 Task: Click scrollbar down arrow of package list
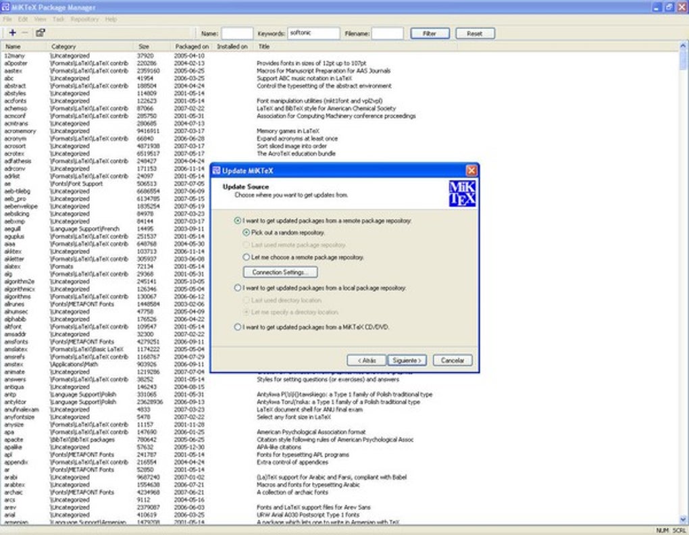pos(684,519)
